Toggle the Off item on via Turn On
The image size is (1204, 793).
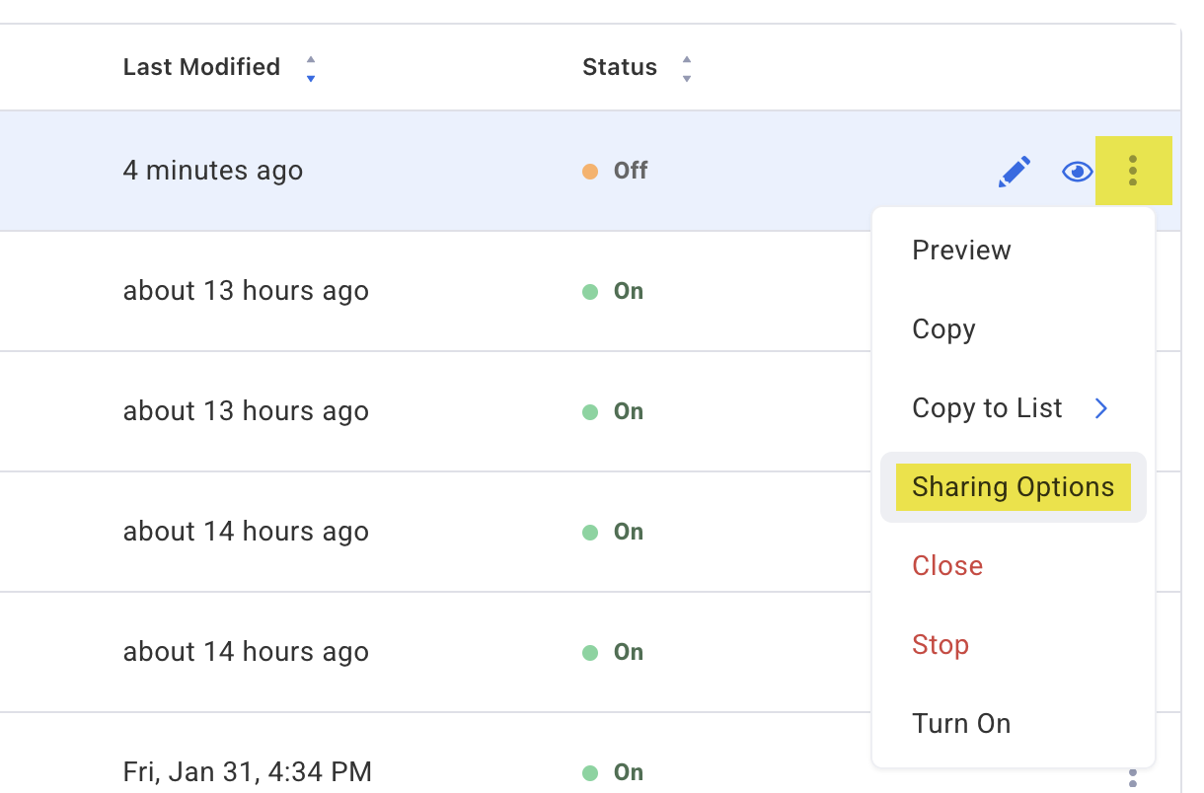(x=960, y=723)
